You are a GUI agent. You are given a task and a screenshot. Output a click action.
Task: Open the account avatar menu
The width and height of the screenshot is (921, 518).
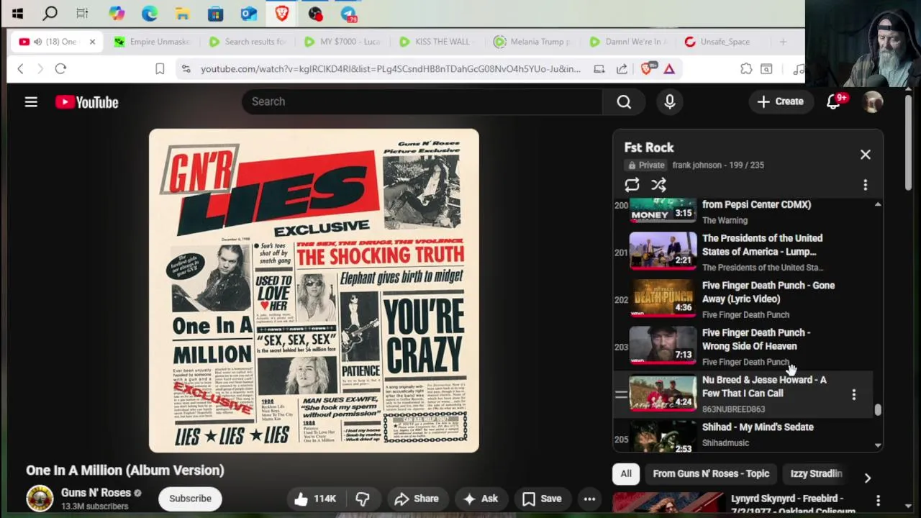click(x=873, y=101)
